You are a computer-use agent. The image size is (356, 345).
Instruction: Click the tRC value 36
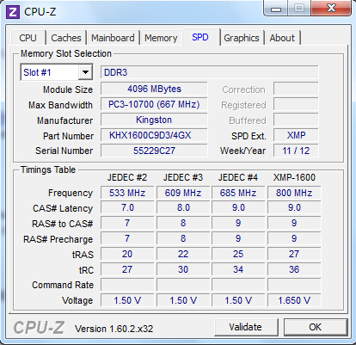[294, 269]
